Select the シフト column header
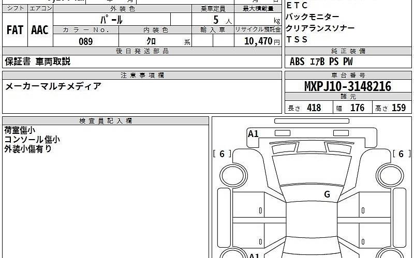 tap(16, 8)
